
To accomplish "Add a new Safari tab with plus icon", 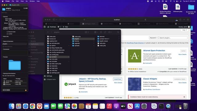I will click(x=184, y=20).
